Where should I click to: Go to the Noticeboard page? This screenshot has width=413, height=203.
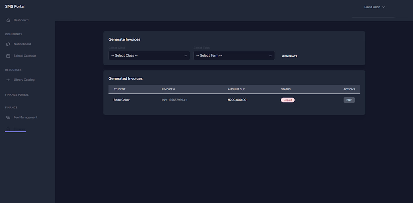click(22, 44)
